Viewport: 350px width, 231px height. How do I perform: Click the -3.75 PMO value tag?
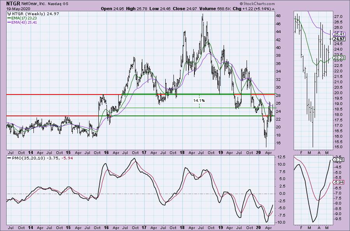coord(339,159)
